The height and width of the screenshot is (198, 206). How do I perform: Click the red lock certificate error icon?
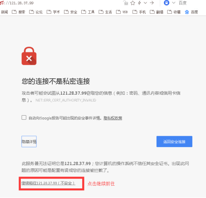click(29, 56)
